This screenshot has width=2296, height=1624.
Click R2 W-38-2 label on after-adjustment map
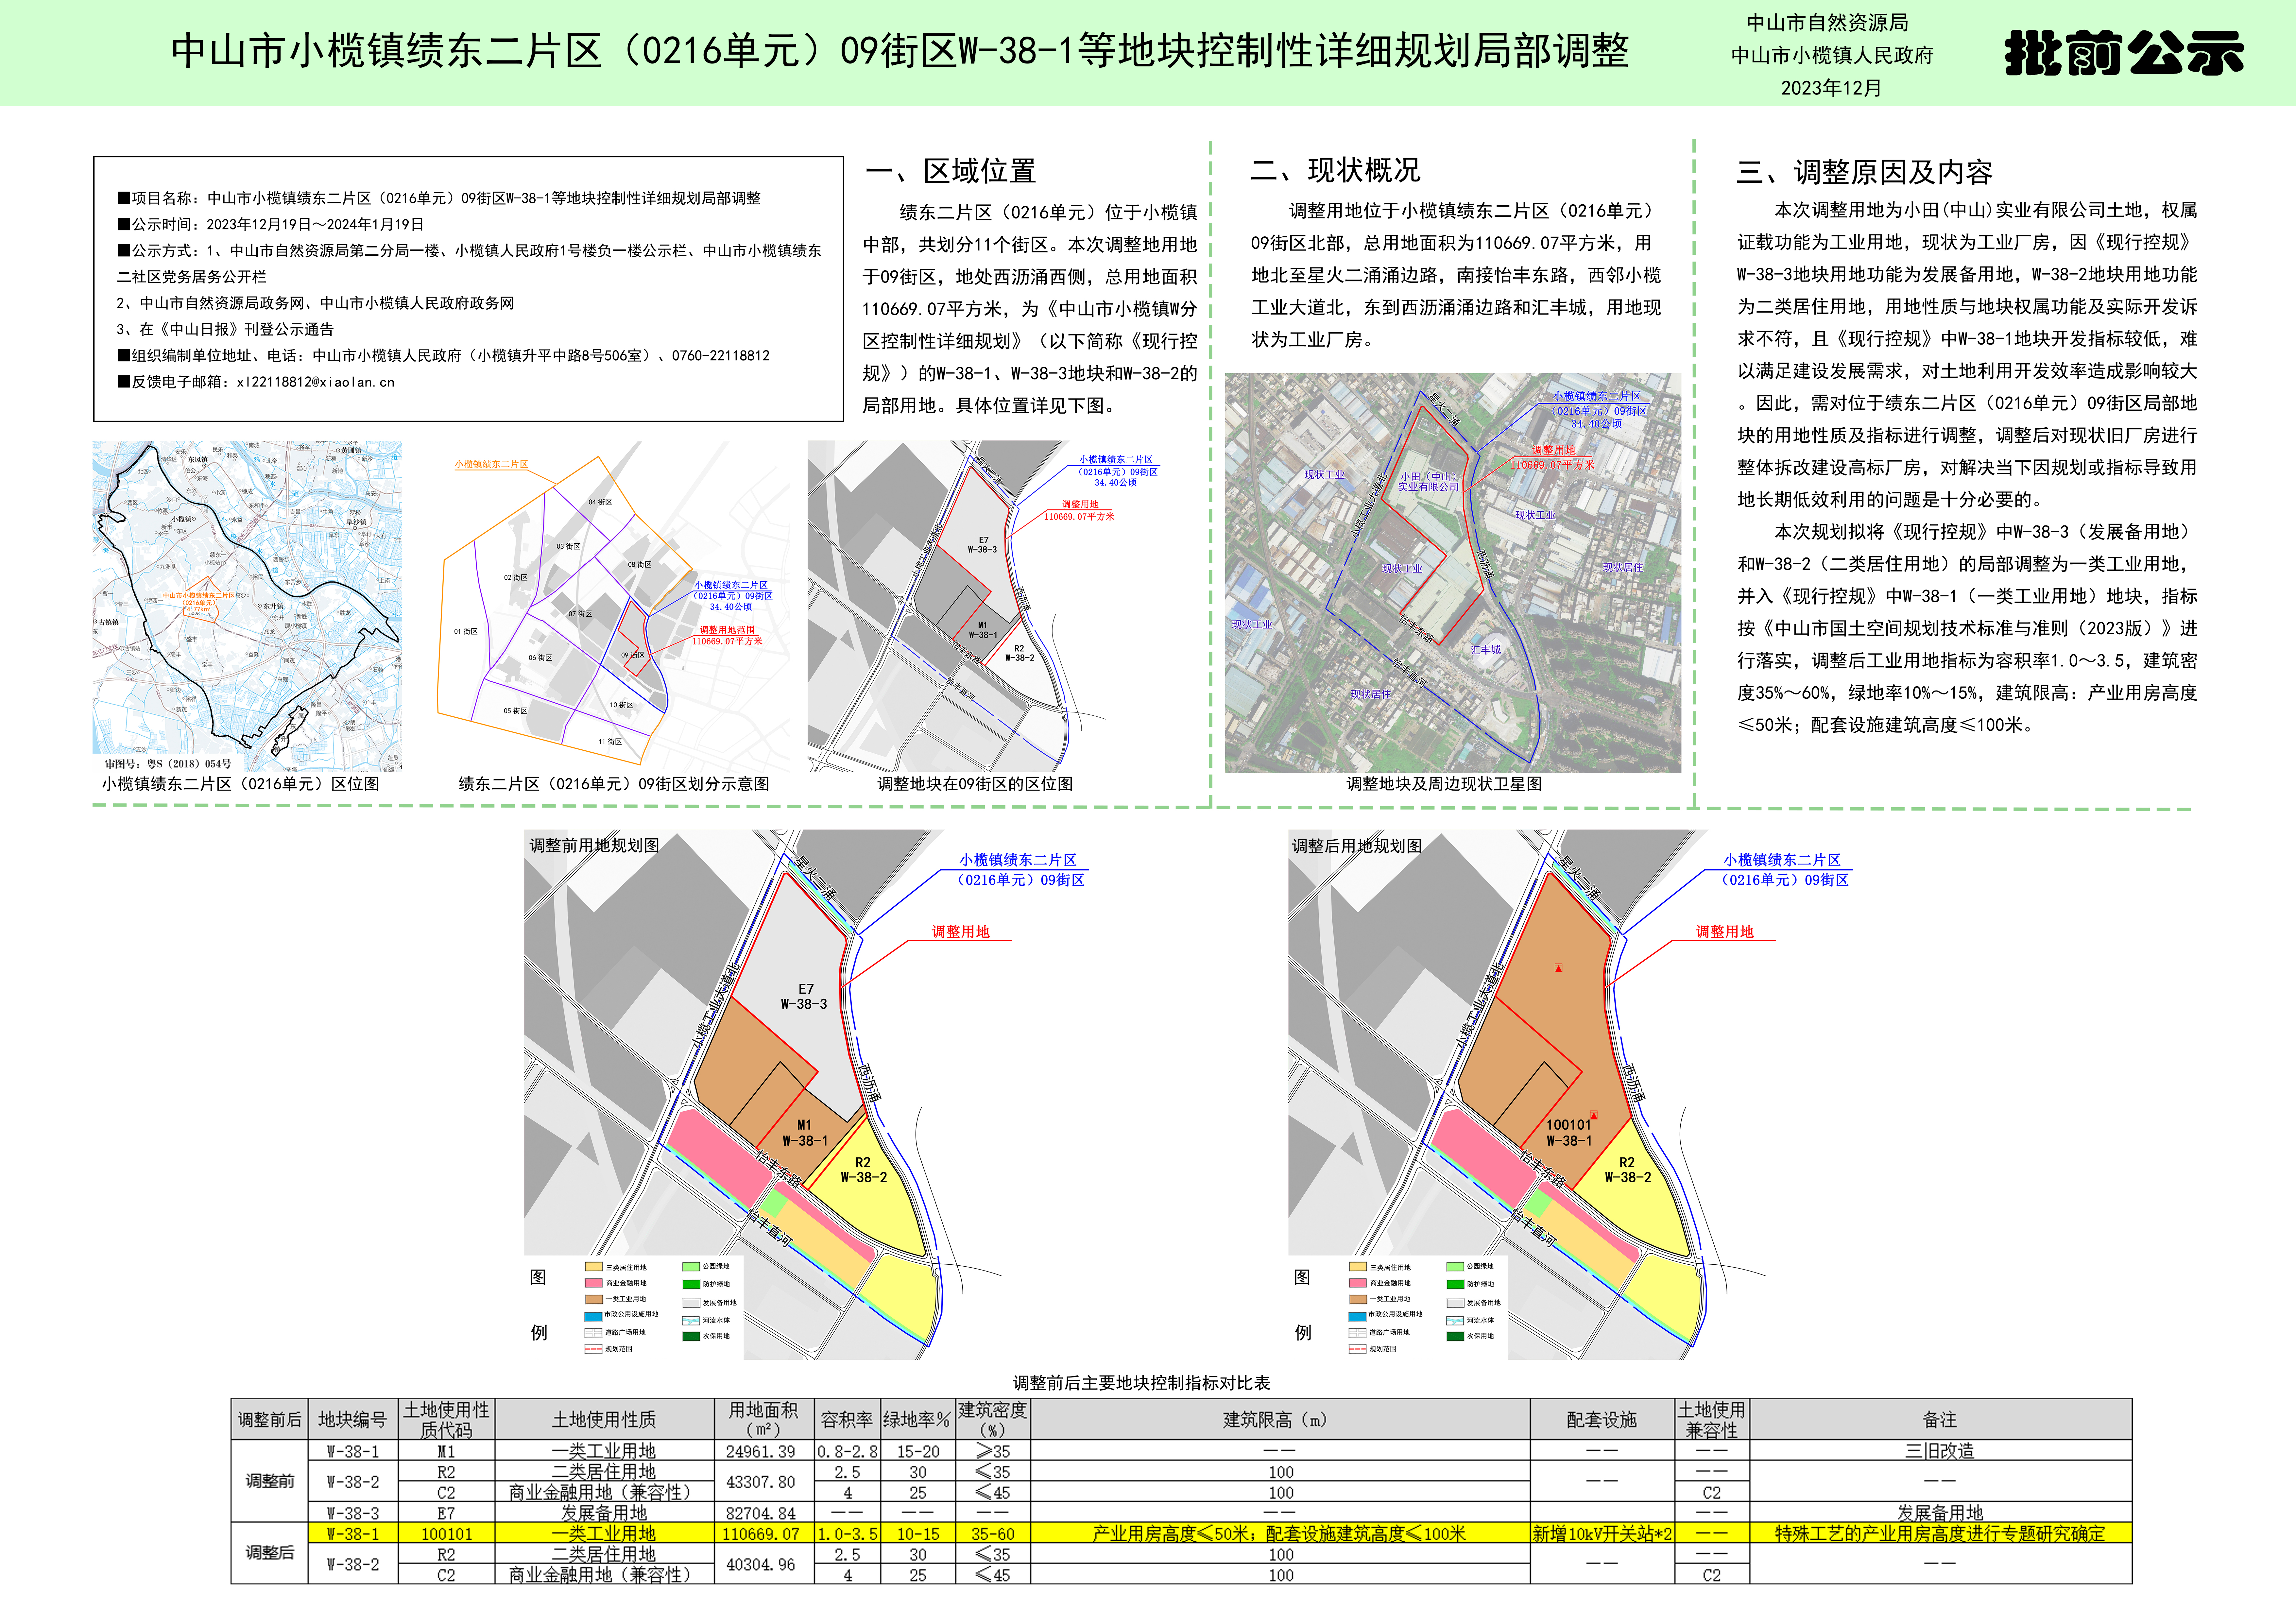pos(1628,1170)
